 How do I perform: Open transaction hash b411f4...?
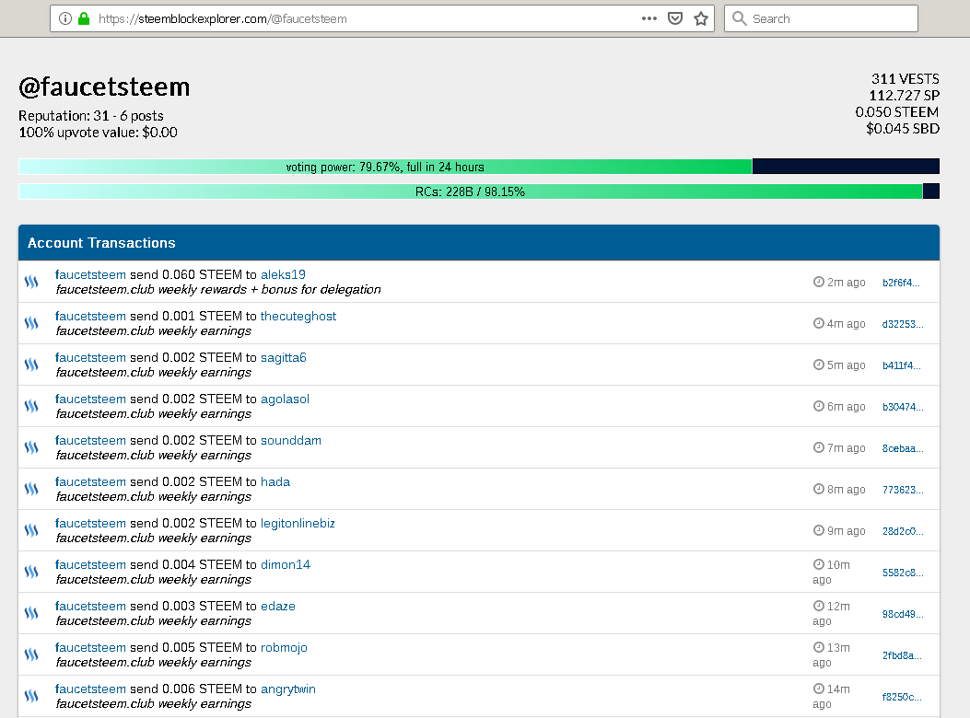(901, 365)
